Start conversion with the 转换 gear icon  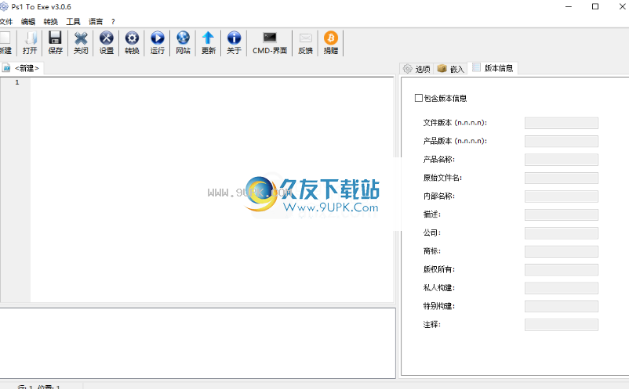pos(132,42)
